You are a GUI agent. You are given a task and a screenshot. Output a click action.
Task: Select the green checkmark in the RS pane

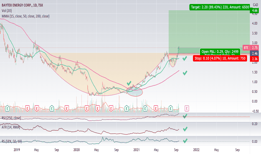coord(185,141)
